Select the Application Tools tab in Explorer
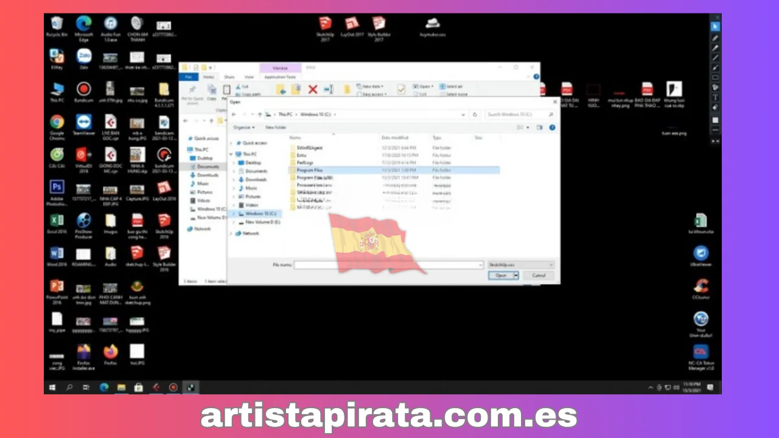The height and width of the screenshot is (438, 779). tap(280, 77)
